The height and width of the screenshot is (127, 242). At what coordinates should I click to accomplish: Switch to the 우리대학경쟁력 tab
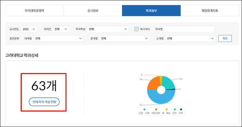(34, 11)
